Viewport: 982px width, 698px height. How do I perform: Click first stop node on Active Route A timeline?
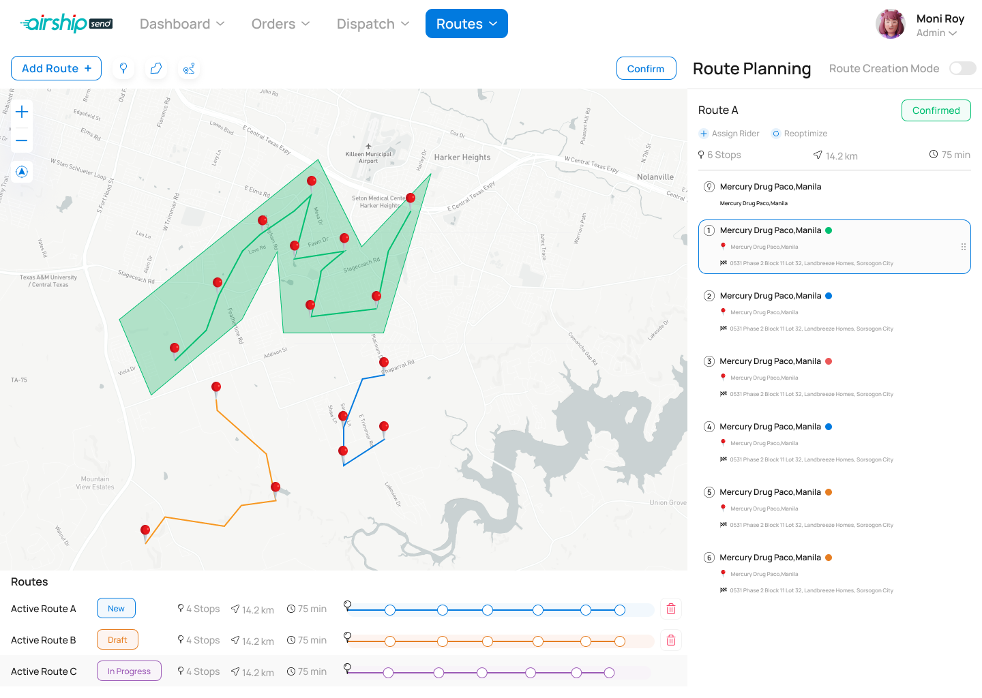(x=390, y=610)
